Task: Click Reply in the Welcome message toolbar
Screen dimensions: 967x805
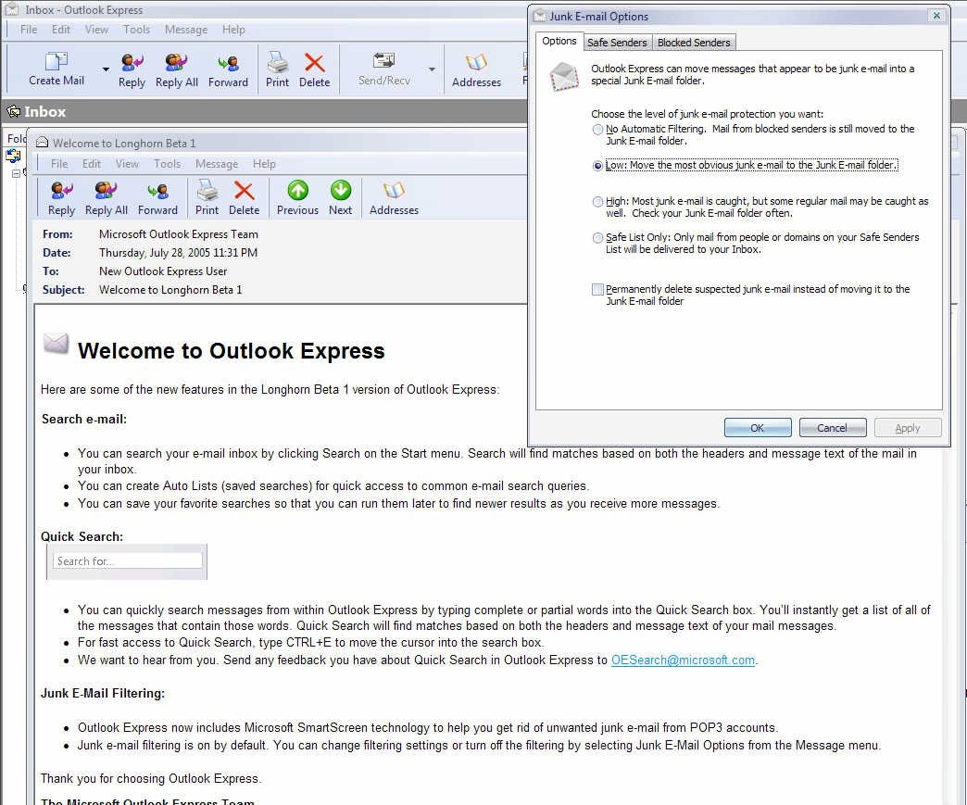Action: point(61,198)
